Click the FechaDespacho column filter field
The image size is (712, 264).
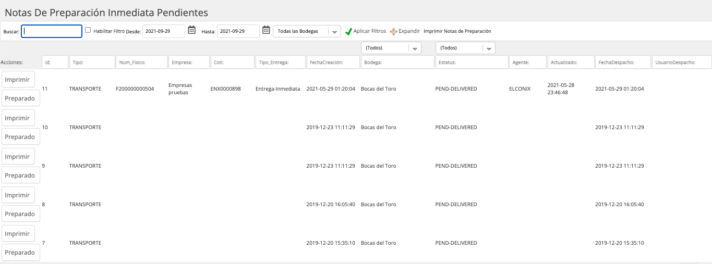point(623,62)
